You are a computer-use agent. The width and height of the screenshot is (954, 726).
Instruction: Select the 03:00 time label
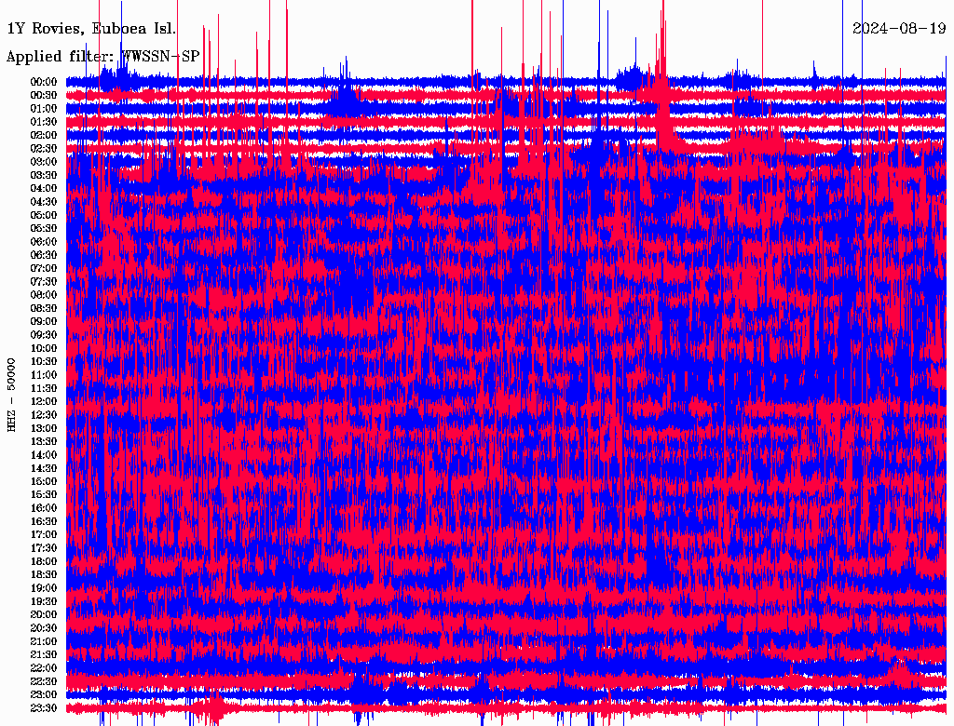[x=44, y=162]
